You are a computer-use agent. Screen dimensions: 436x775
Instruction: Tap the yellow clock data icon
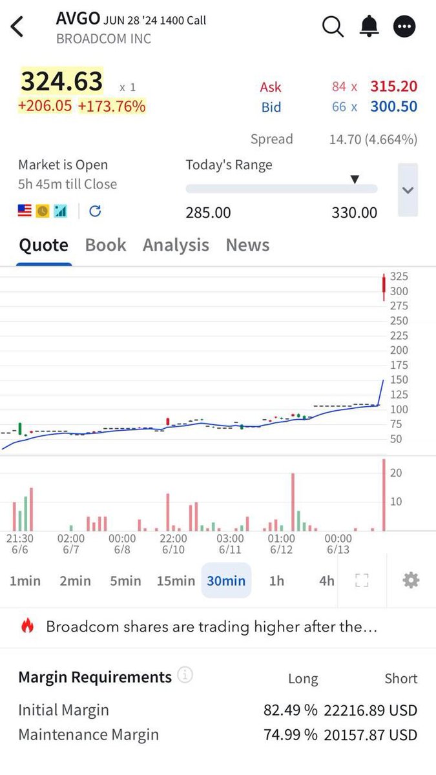coord(43,211)
